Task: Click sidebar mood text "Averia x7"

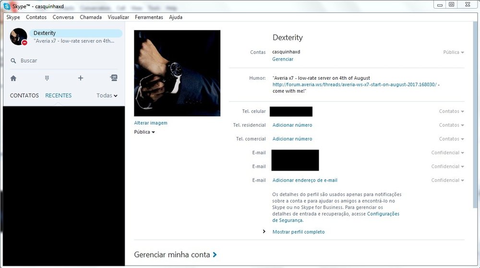Action: click(x=74, y=41)
